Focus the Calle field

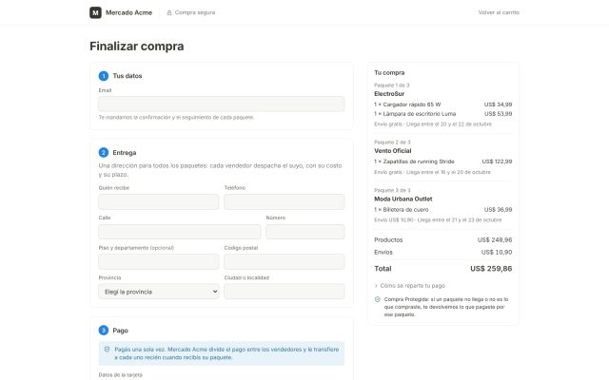[x=180, y=232]
